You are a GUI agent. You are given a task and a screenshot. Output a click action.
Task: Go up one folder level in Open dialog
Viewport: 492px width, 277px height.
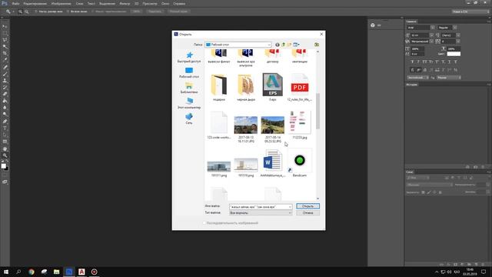tap(284, 45)
